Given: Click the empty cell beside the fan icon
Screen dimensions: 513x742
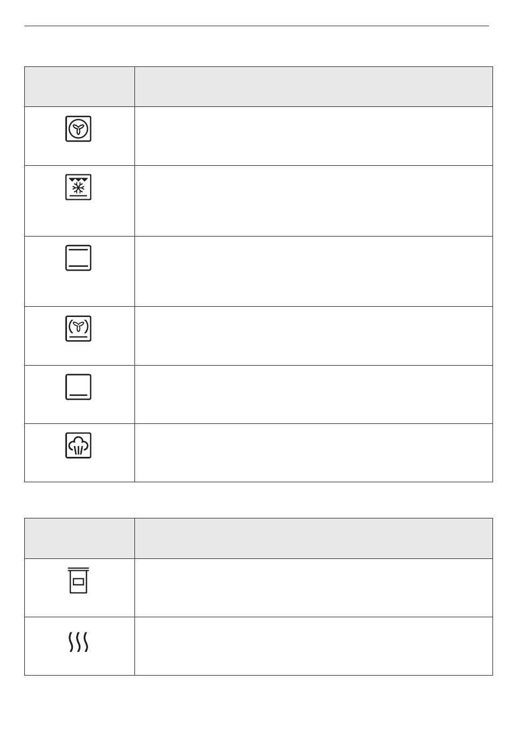Looking at the screenshot, I should pos(314,136).
